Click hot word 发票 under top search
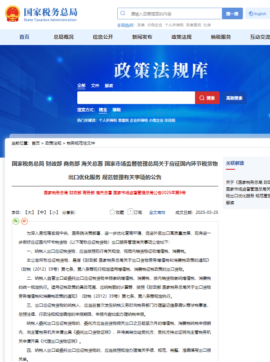Image resolution: width=270 pixels, height=362 pixels. [x=141, y=25]
